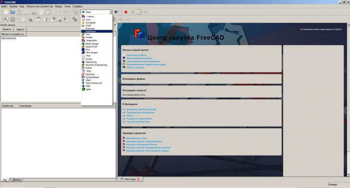Open the Вид menu in the menu bar

[22, 6]
